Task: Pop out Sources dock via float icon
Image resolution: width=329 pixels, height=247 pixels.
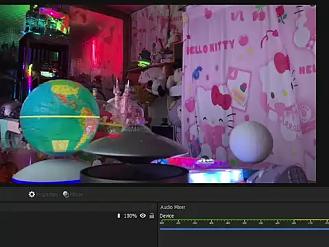Action: coord(152,207)
